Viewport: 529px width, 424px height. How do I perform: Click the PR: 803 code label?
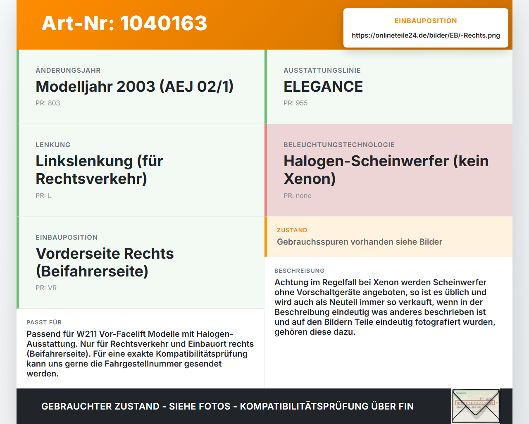(48, 103)
